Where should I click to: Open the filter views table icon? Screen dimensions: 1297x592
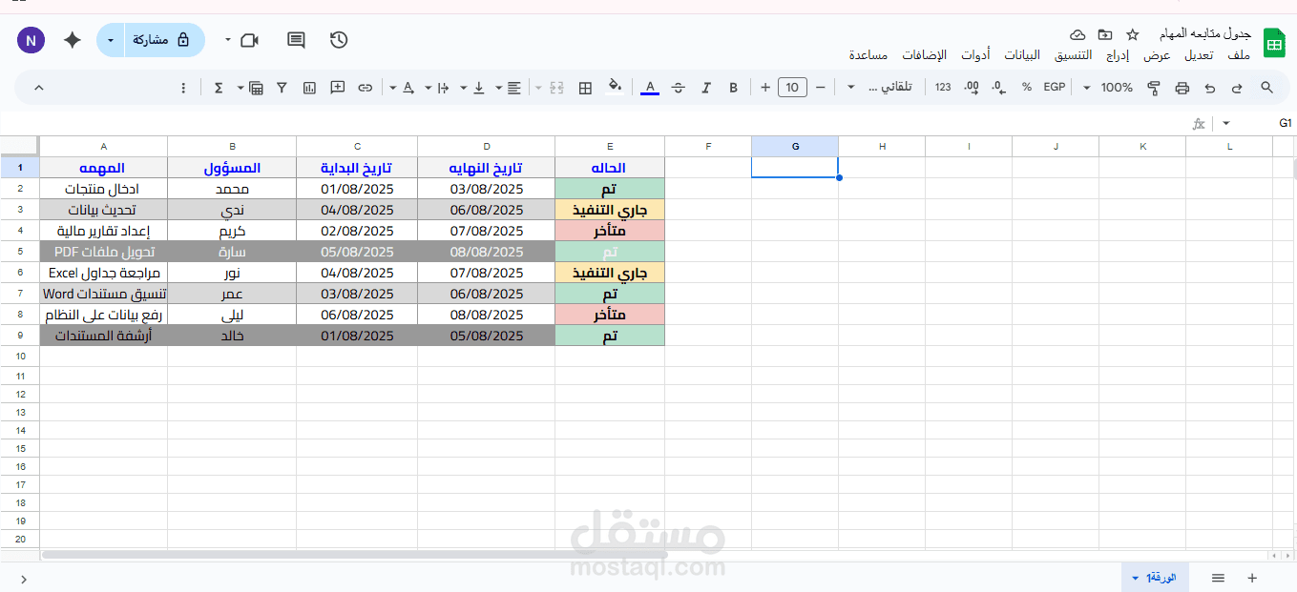point(256,88)
